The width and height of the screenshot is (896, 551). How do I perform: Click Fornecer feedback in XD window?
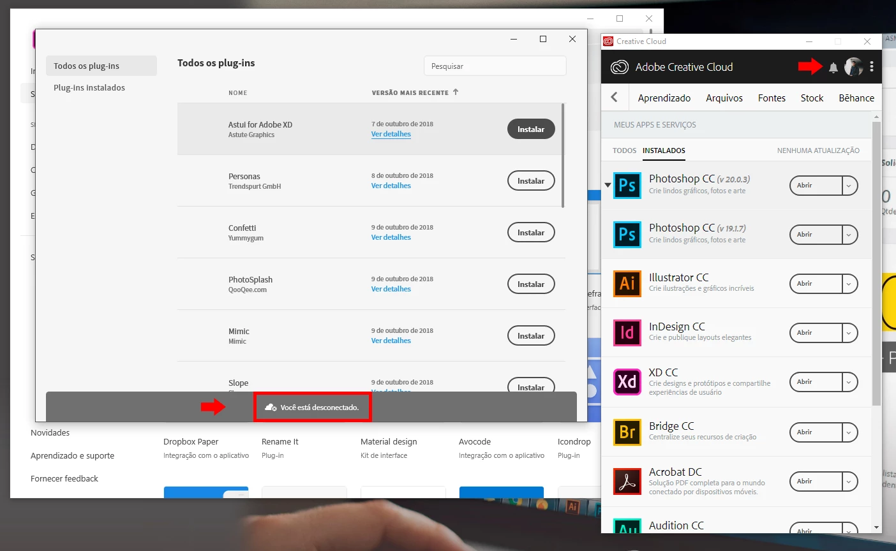click(x=64, y=478)
